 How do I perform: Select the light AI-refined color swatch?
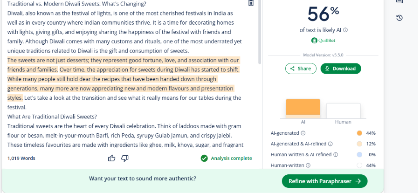pyautogui.click(x=359, y=144)
